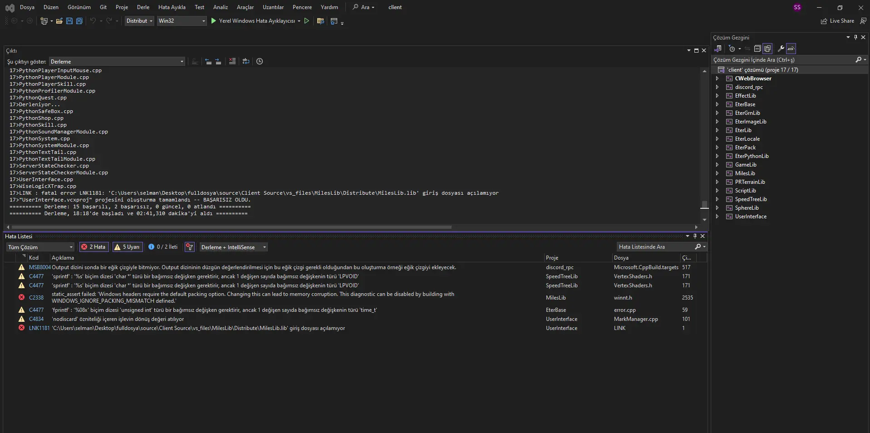Screen dimensions: 870x433
Task: Go to previous message in output
Action: click(x=208, y=61)
